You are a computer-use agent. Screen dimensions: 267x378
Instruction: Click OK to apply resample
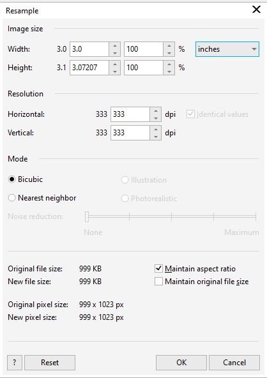click(181, 362)
